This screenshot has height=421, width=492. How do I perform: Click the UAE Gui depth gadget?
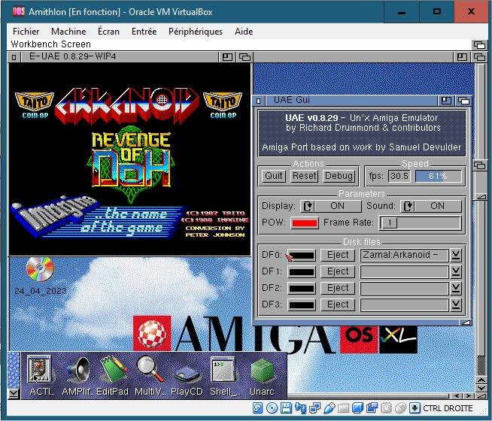coord(463,101)
